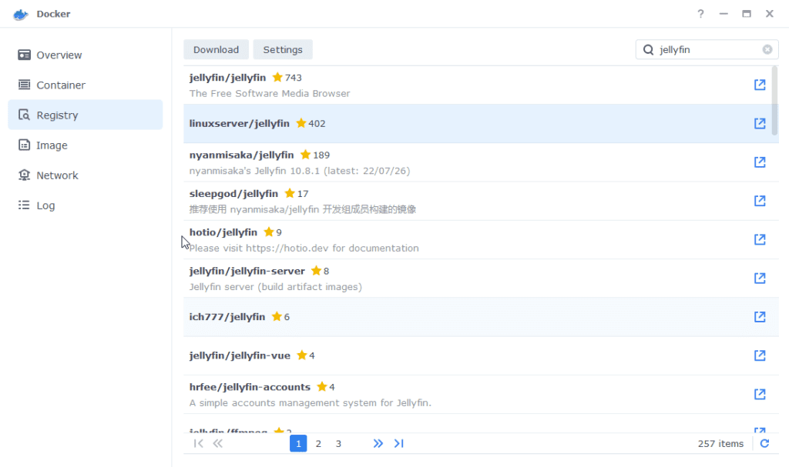Image resolution: width=789 pixels, height=467 pixels.
Task: Select the jellyfin/jellyfin-vue image row
Action: coord(481,356)
